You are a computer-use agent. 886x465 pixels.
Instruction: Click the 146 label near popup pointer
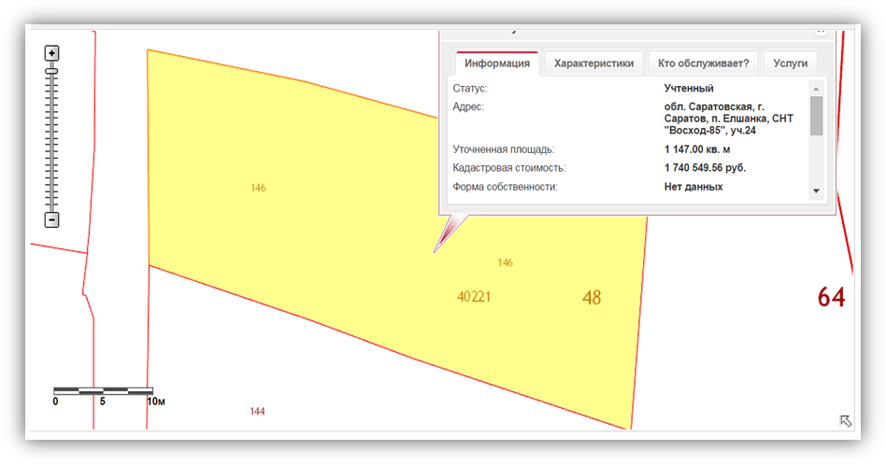point(506,262)
